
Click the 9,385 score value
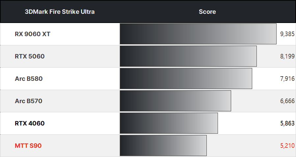coord(287,34)
